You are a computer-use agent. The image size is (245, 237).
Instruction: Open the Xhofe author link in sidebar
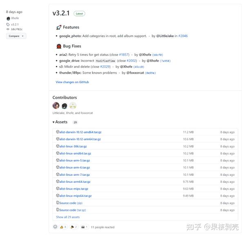pyautogui.click(x=15, y=18)
